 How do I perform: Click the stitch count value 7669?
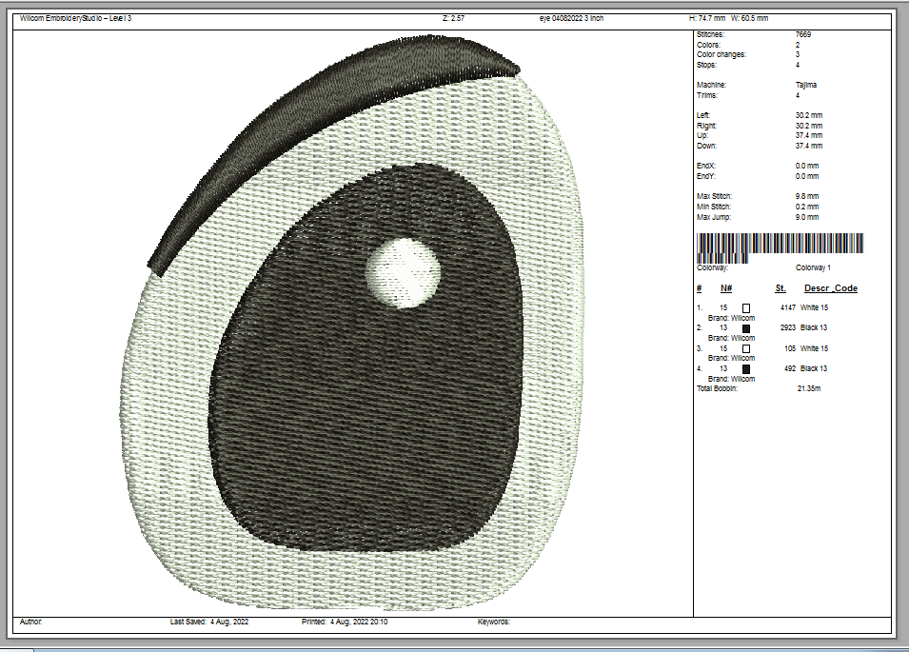click(802, 34)
